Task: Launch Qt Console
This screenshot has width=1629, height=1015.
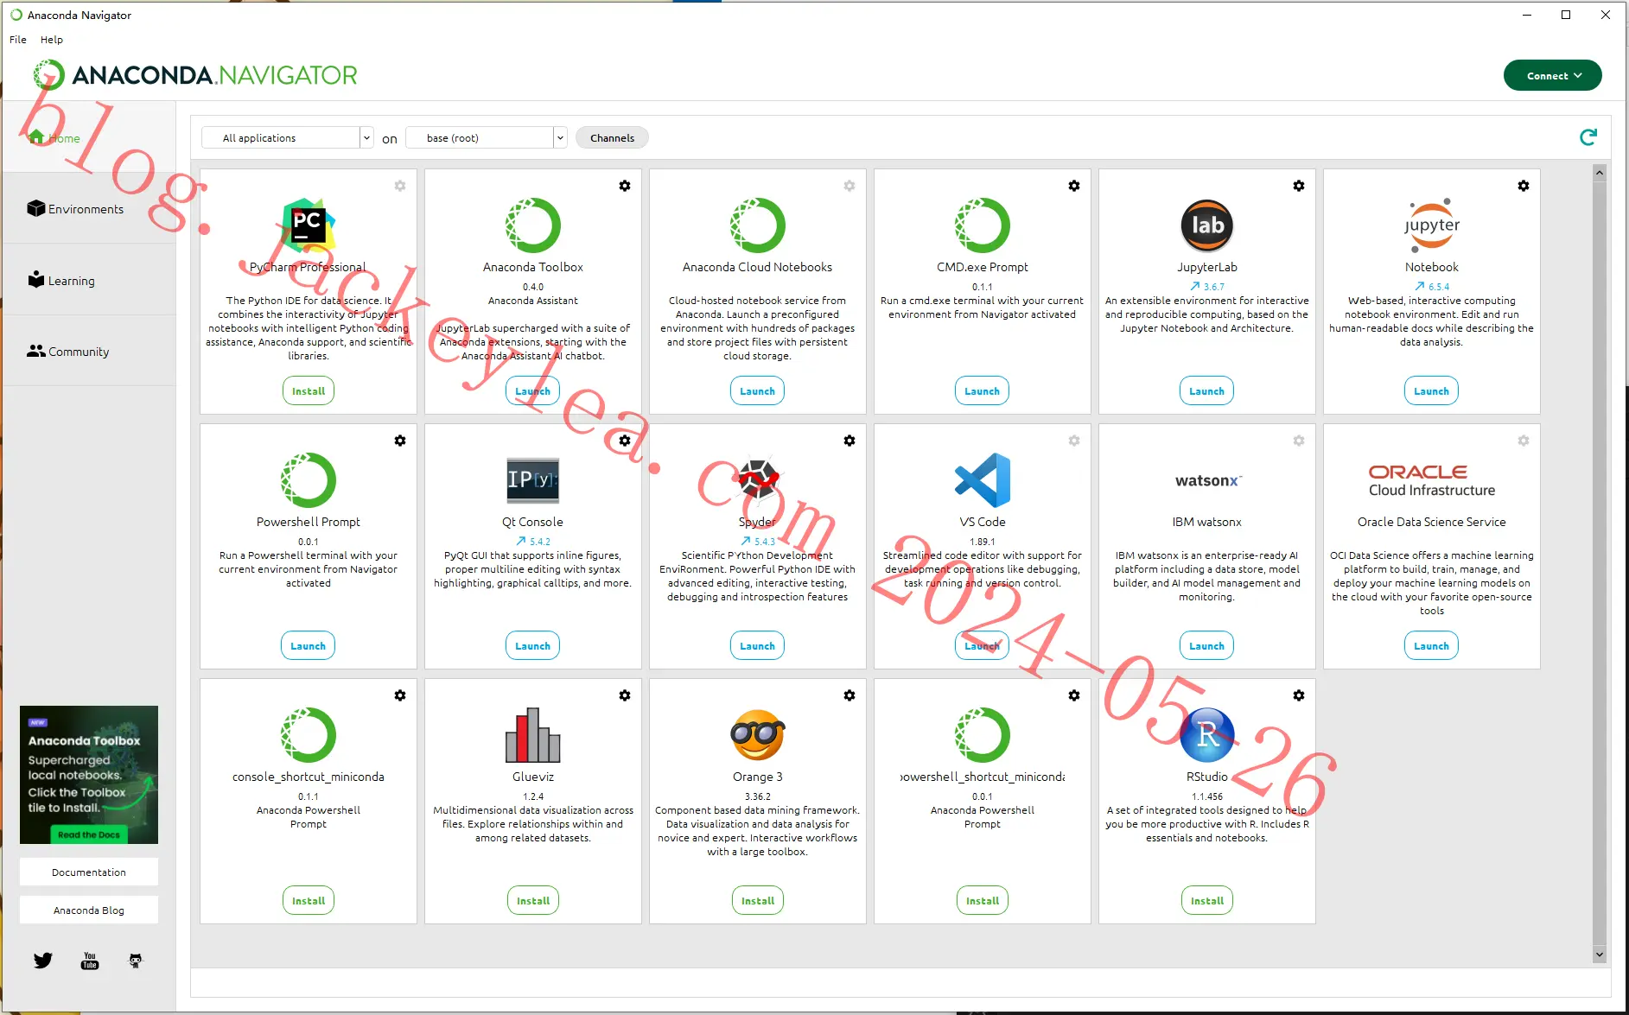Action: click(533, 645)
